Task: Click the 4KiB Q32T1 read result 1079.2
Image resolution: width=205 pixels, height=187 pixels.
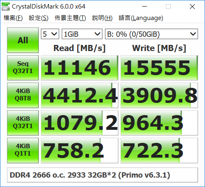Action: 80,123
